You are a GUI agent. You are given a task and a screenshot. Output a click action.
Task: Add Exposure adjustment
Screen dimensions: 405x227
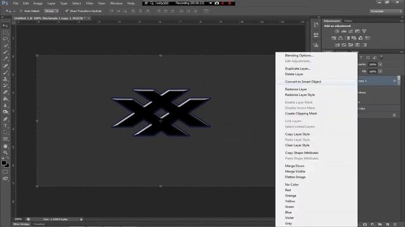pyautogui.click(x=357, y=31)
